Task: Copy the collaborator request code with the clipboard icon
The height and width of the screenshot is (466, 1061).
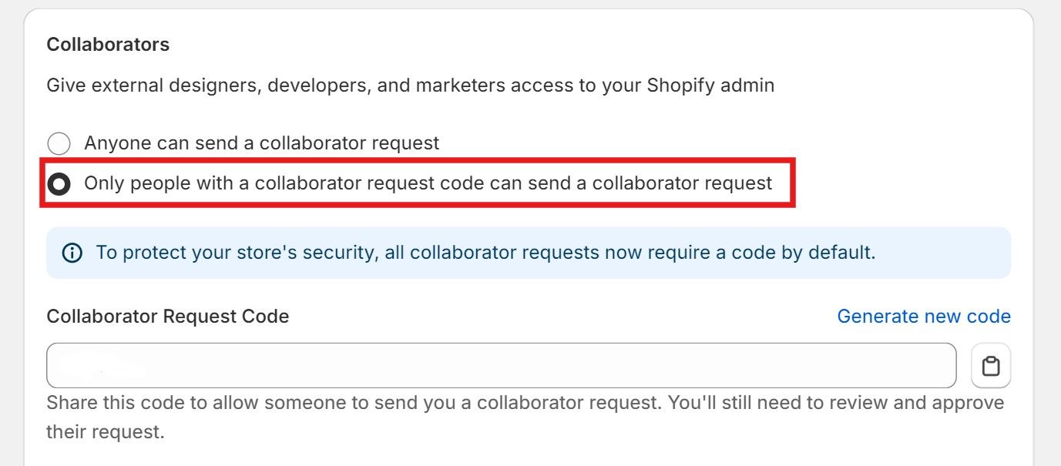Action: 991,366
